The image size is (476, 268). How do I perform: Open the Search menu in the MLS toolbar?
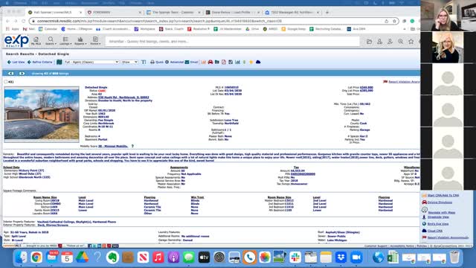[51, 41]
